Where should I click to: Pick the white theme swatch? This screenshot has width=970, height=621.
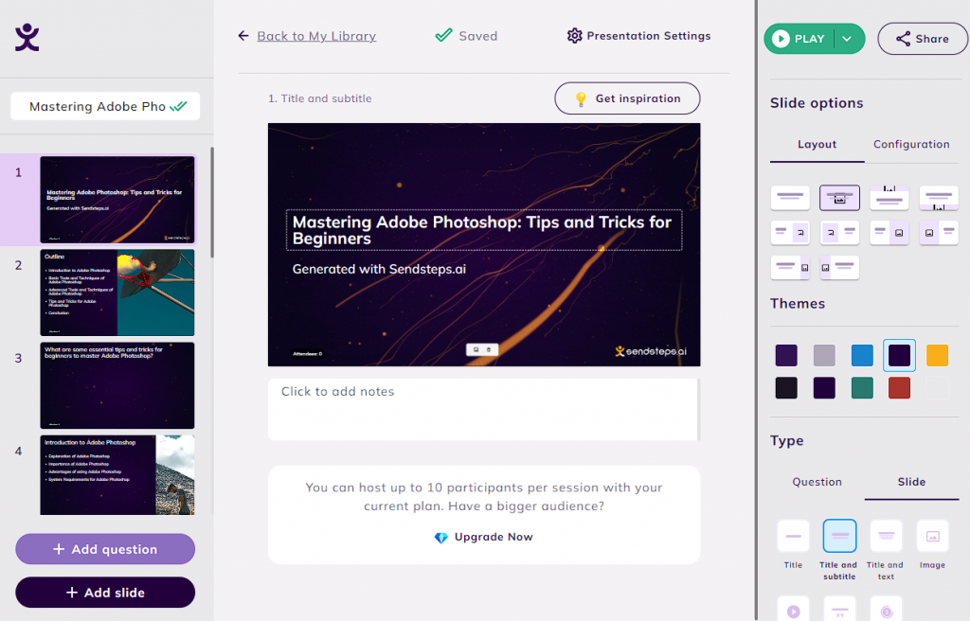pyautogui.click(x=937, y=388)
